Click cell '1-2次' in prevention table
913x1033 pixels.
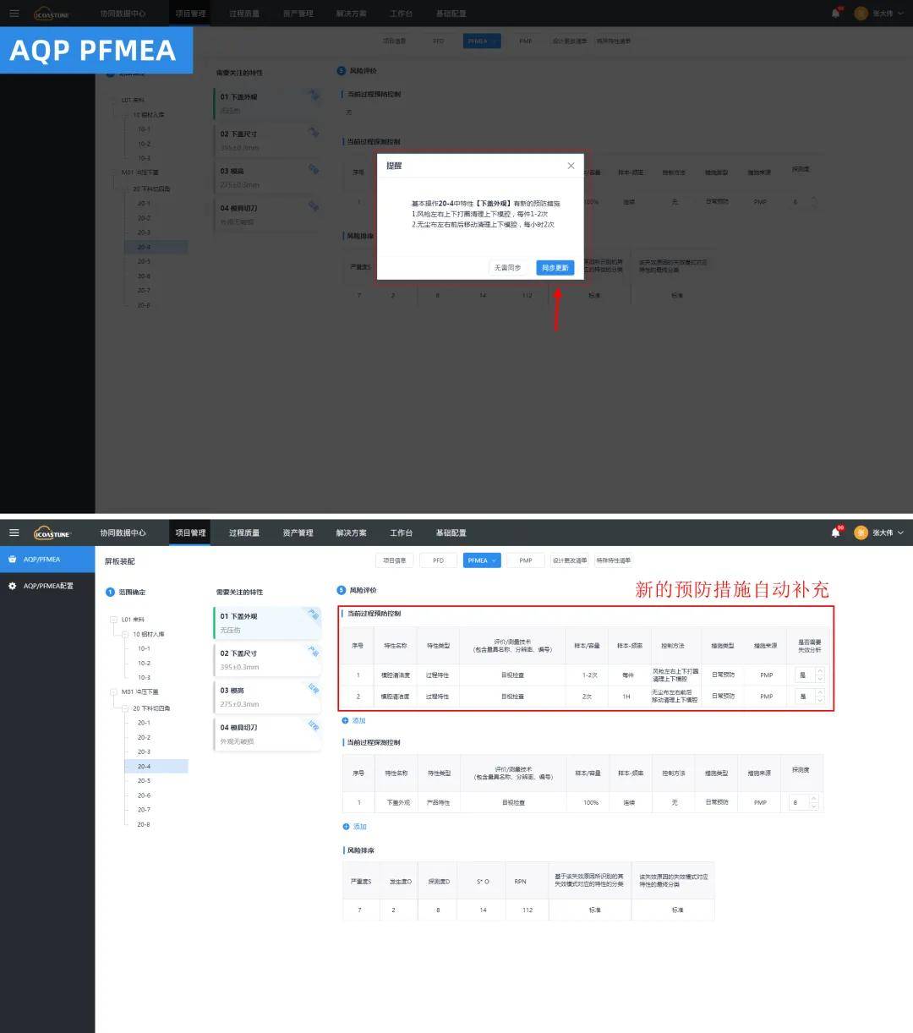pyautogui.click(x=590, y=675)
